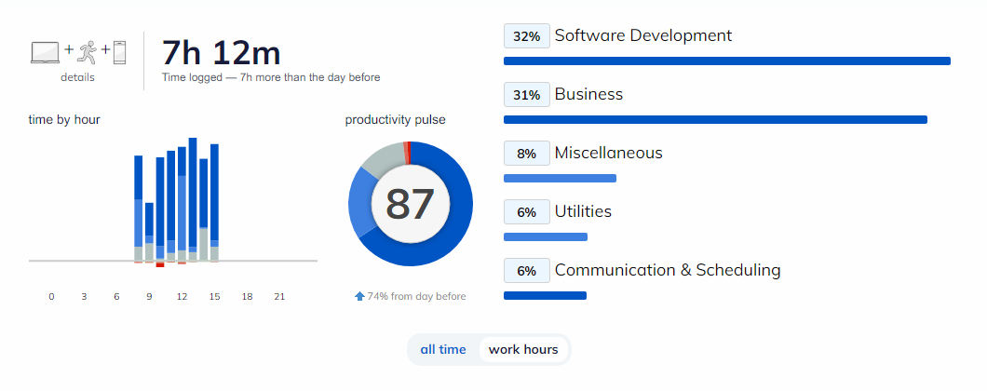Open the Miscellaneous category

tap(608, 153)
